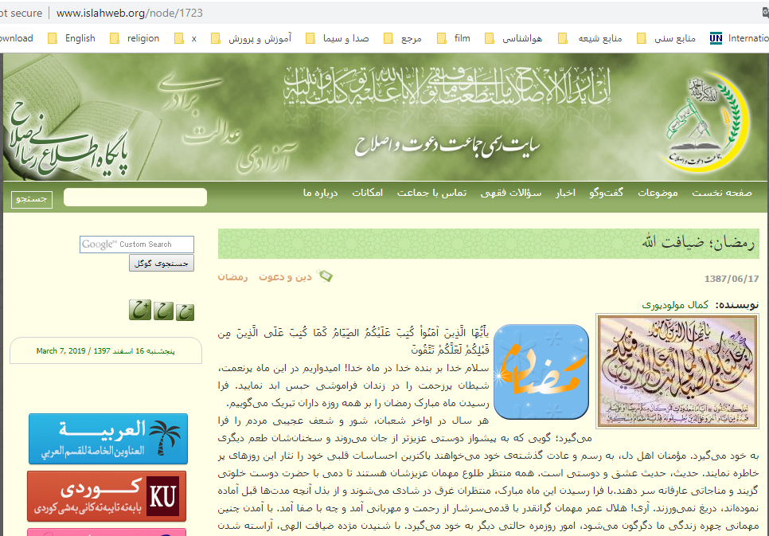Open the religion bookmark folder
Image resolution: width=769 pixels, height=536 pixels.
pyautogui.click(x=135, y=38)
